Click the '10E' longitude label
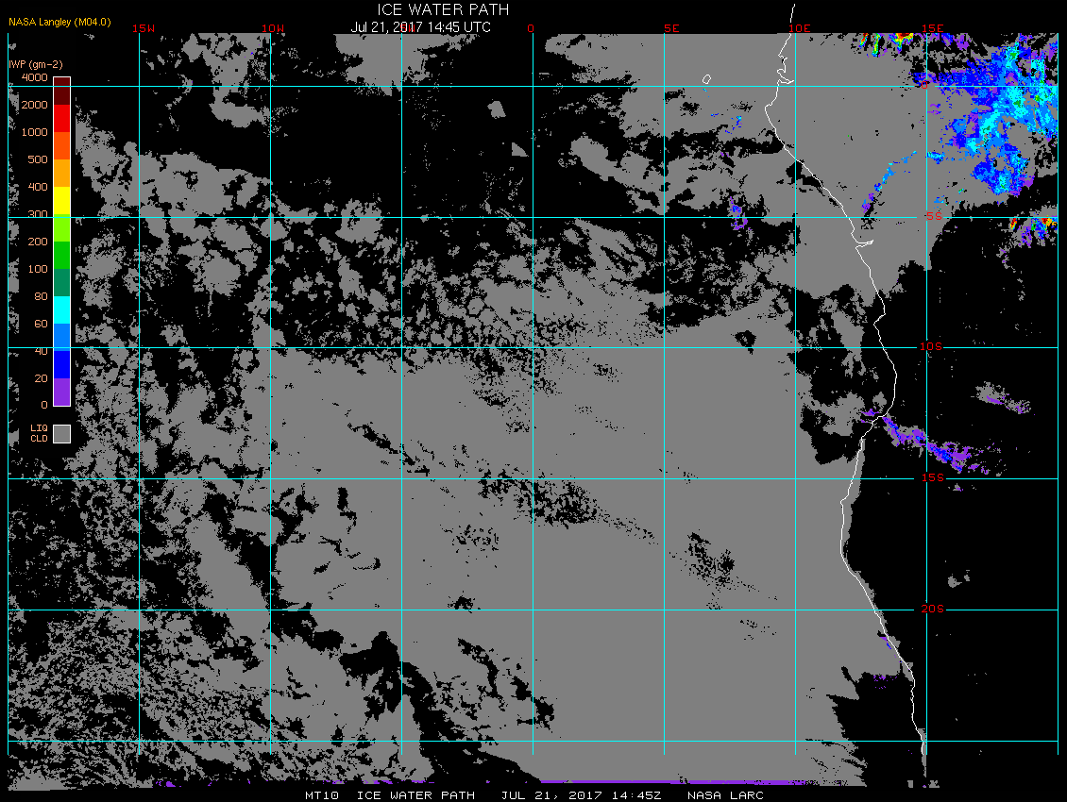This screenshot has height=802, width=1067. pyautogui.click(x=800, y=28)
